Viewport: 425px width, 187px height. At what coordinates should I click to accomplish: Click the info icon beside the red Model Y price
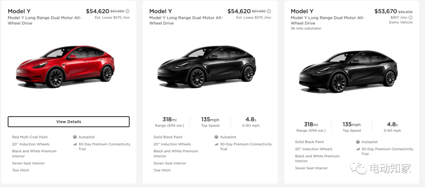pos(128,11)
